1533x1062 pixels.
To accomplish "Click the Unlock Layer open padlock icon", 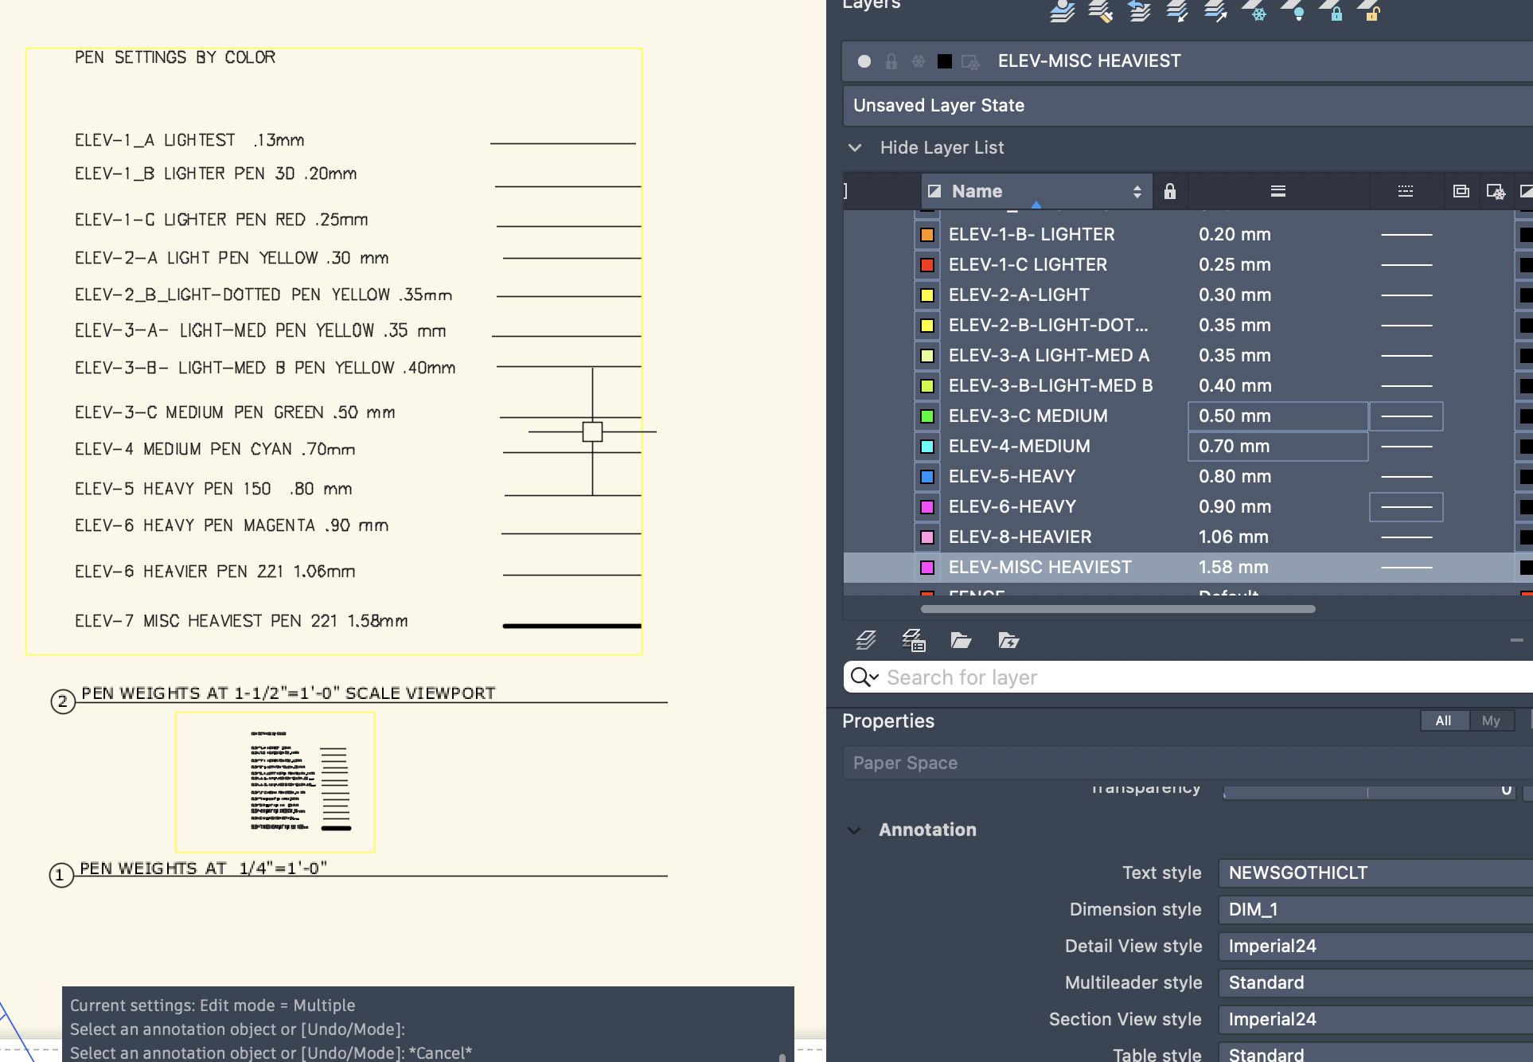I will pyautogui.click(x=1369, y=12).
